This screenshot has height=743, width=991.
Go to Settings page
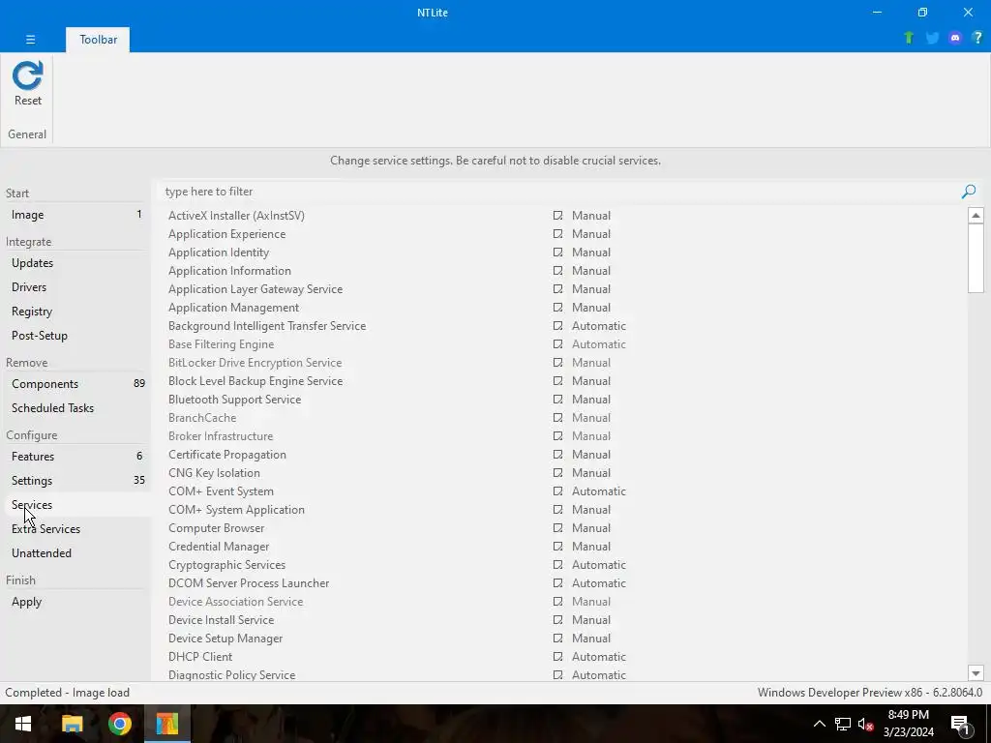coord(75,481)
